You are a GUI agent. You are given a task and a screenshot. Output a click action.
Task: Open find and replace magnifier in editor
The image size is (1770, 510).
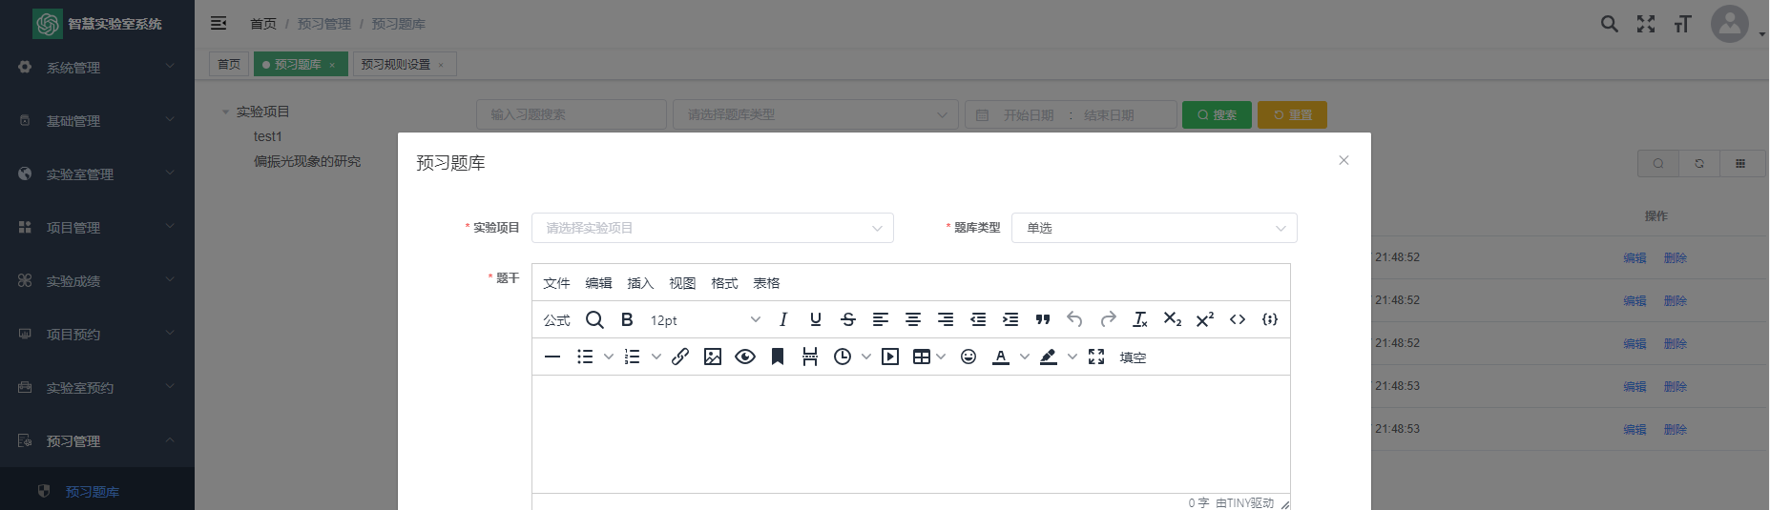(x=594, y=319)
